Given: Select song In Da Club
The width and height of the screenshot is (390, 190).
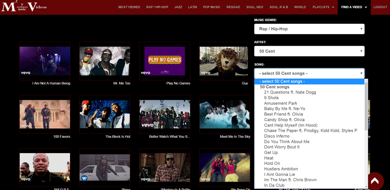Looking at the screenshot, I should point(274,185).
